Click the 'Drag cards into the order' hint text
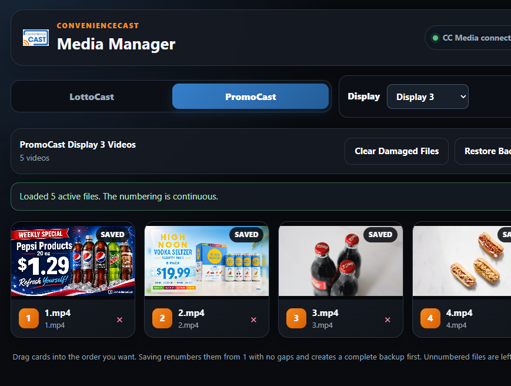The width and height of the screenshot is (511, 386). point(262,357)
